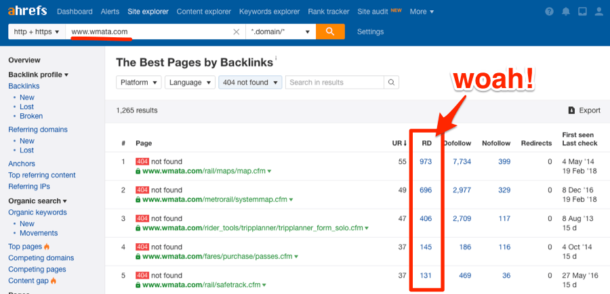Open the 404 not found filter dropdown

[250, 83]
